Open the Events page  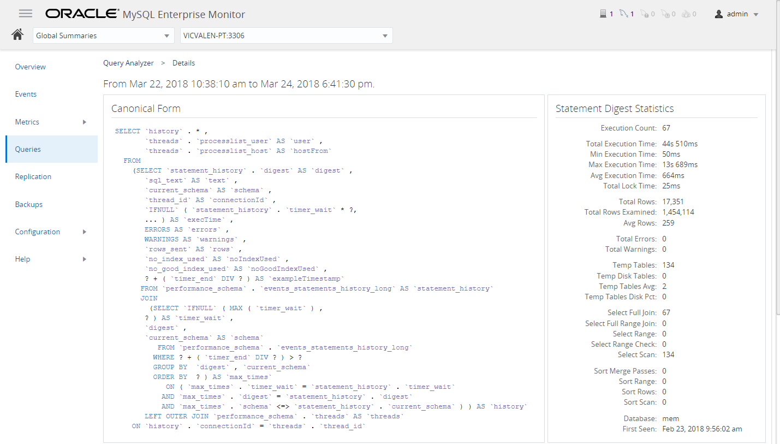[x=26, y=94]
